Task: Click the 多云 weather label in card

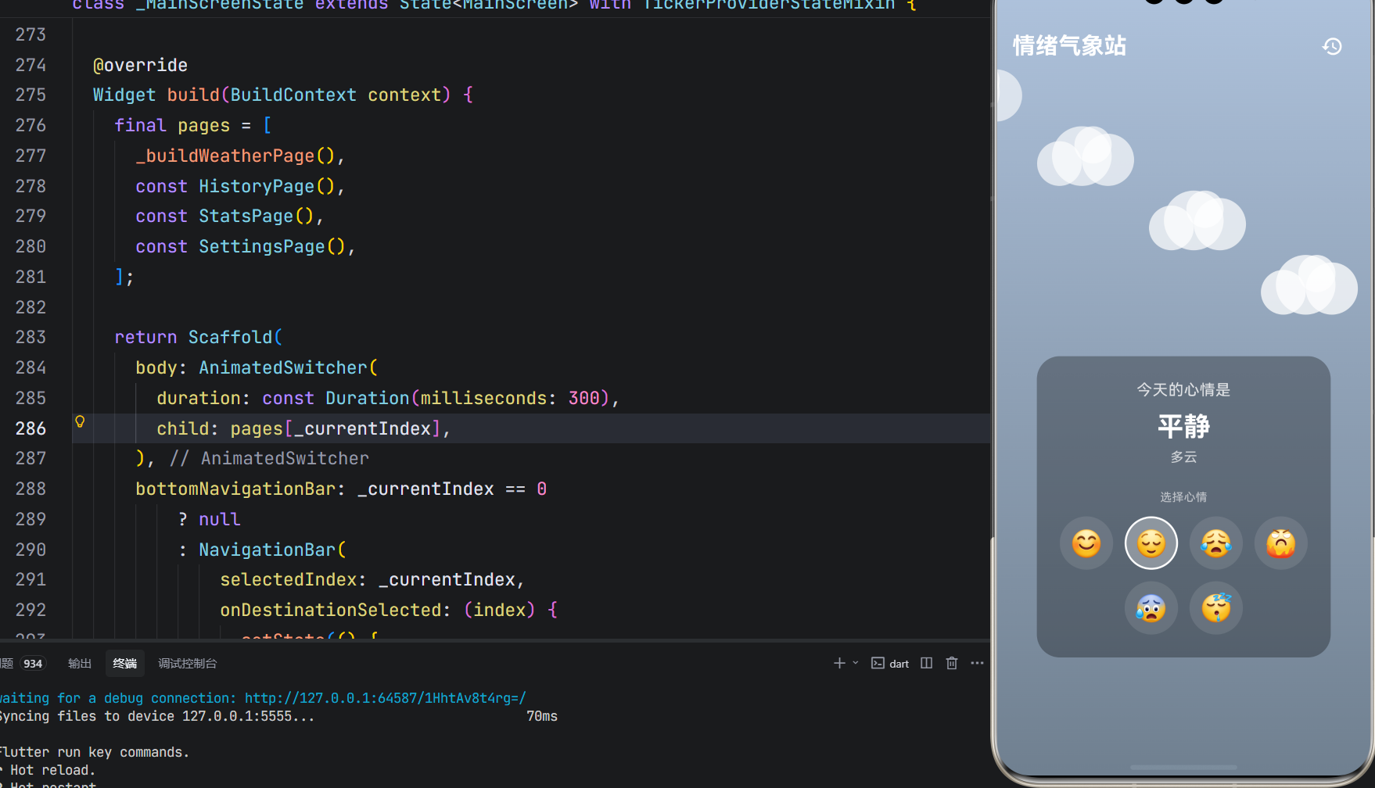Action: point(1183,457)
